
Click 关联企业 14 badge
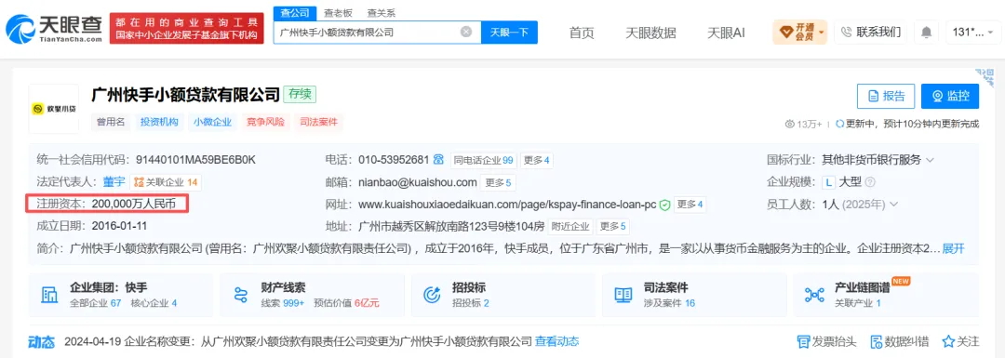click(166, 182)
